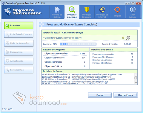Click the scanned path isi_sas.sys text
Screen dimensions: 143x113
[63, 38]
